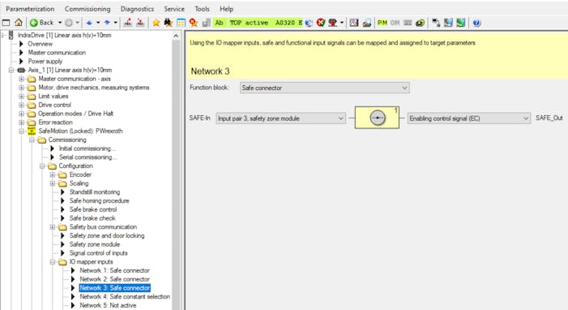Open Initial commissioning... item

pos(88,149)
